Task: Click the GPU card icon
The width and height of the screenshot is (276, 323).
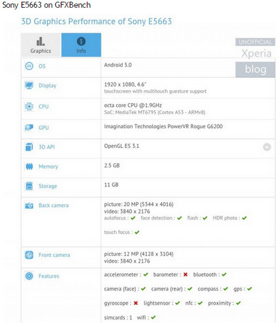Action: coord(29,127)
